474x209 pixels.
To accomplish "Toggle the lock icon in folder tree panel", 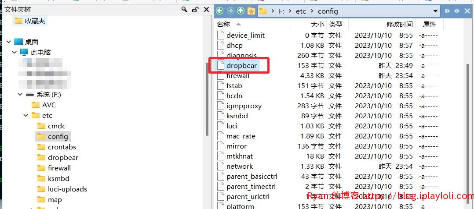I will pyautogui.click(x=196, y=10).
